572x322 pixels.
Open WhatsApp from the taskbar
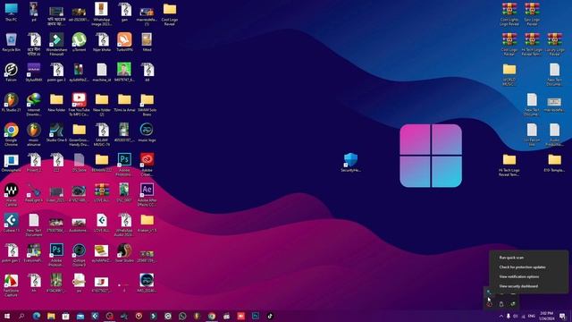click(x=182, y=316)
